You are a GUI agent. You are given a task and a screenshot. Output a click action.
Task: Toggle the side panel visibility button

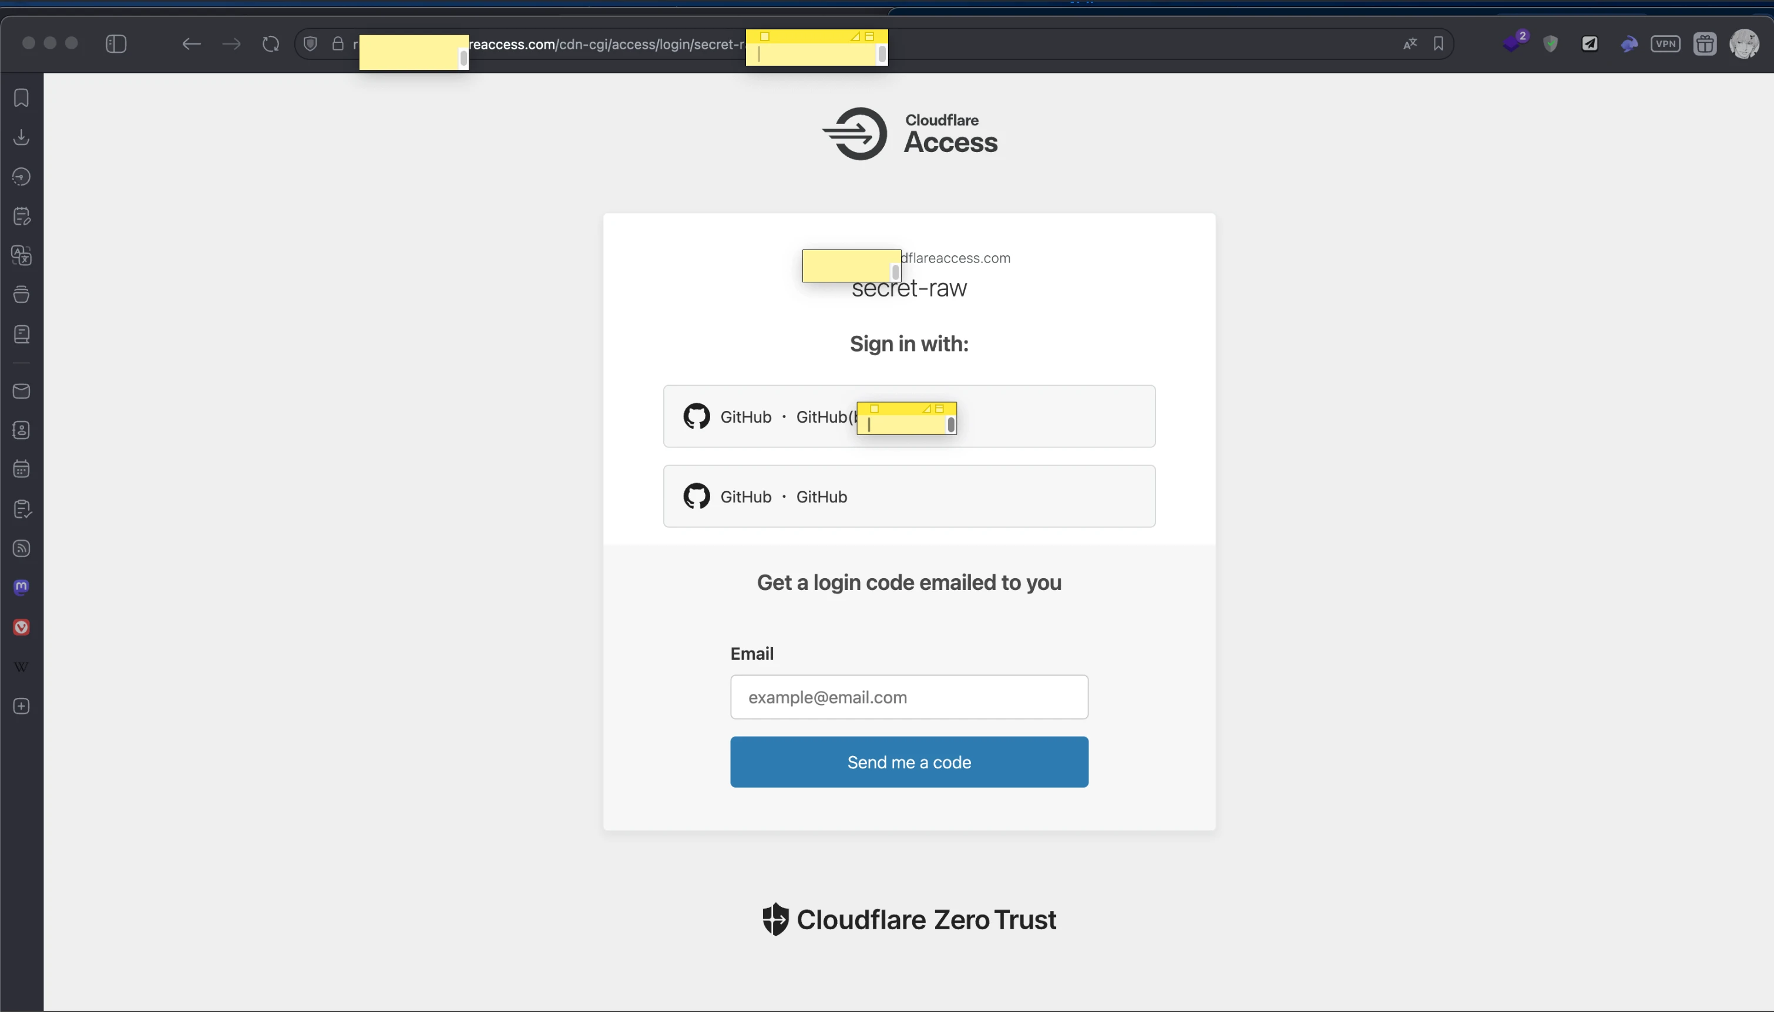[116, 44]
